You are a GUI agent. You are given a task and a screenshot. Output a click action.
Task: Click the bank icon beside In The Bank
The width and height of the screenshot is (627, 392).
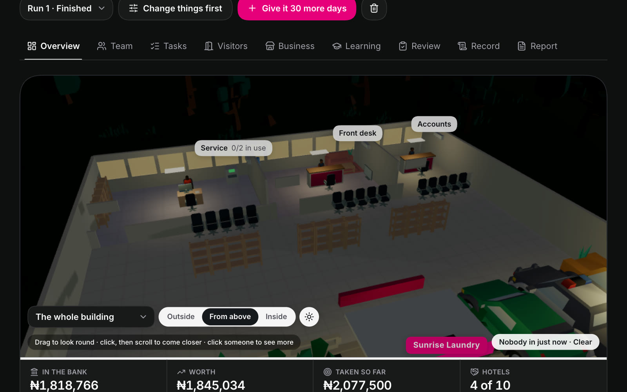pos(34,372)
